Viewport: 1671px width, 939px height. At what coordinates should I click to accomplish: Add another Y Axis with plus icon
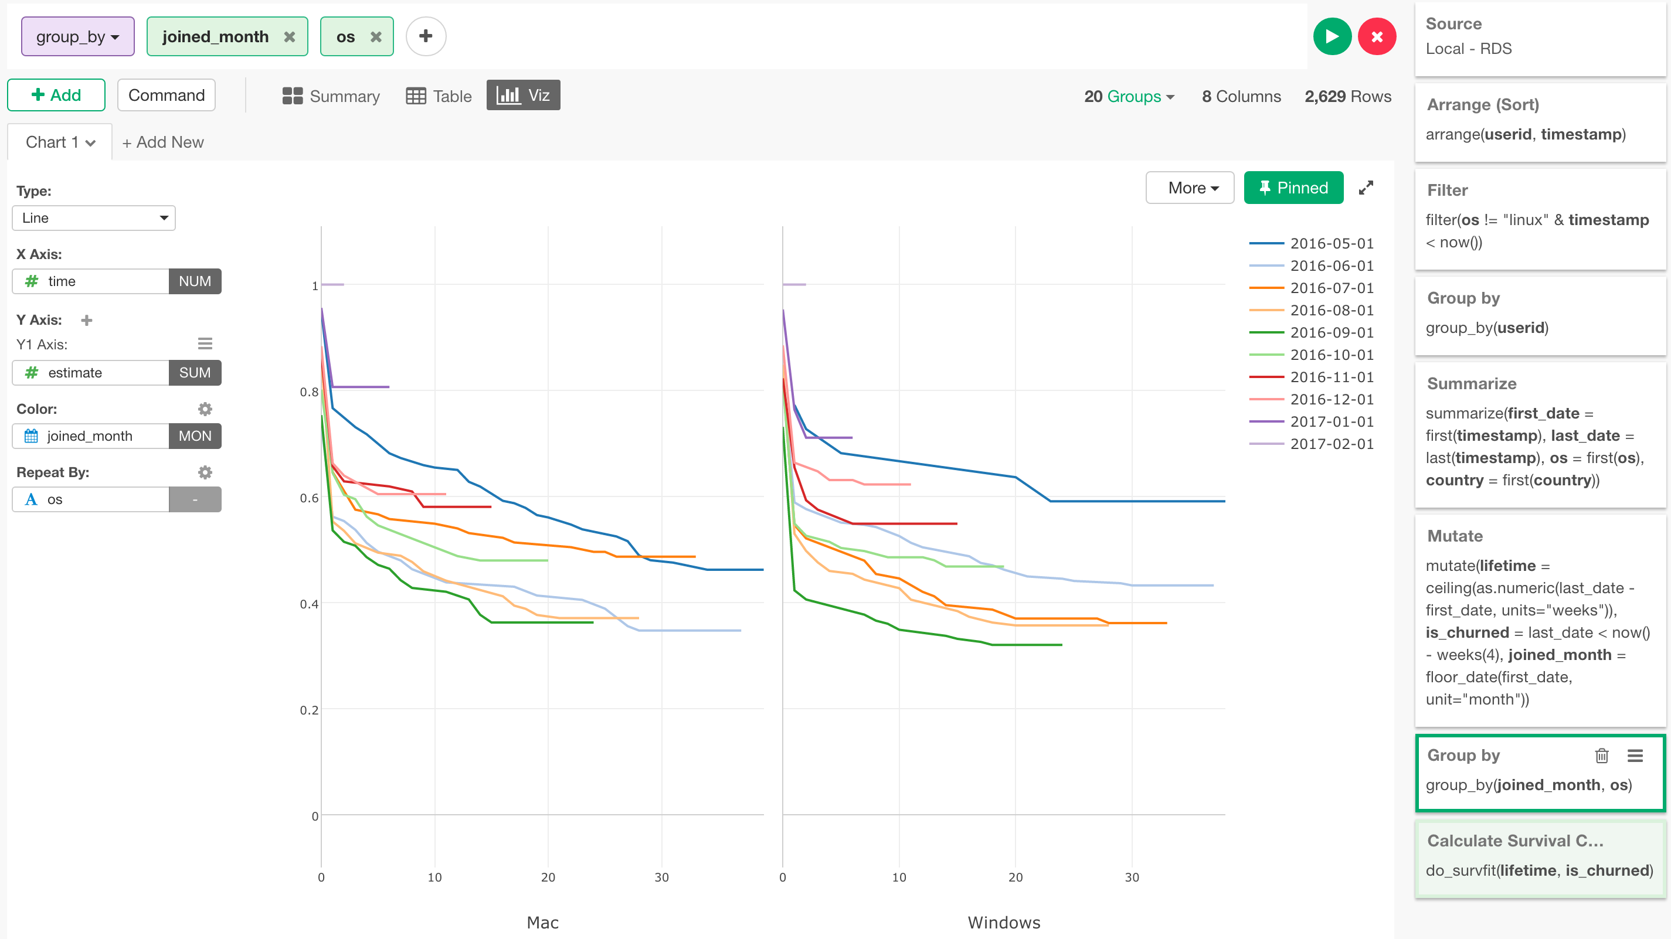86,319
